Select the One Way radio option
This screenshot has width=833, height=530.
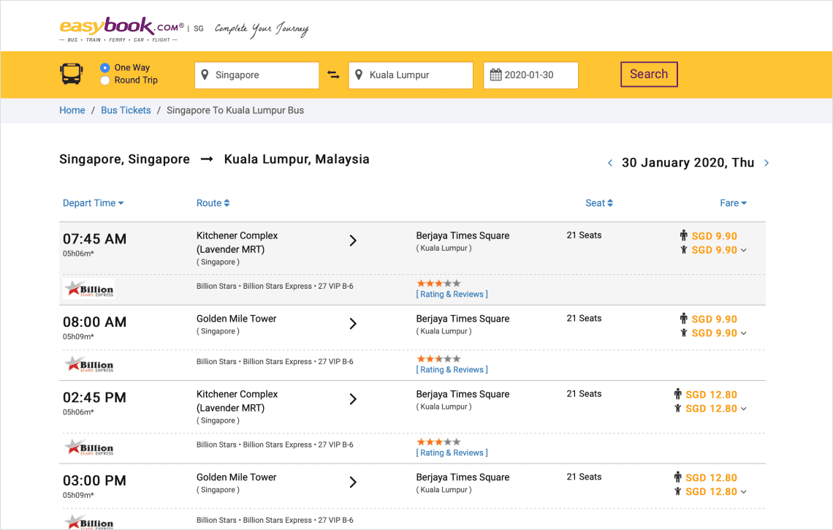pyautogui.click(x=104, y=67)
